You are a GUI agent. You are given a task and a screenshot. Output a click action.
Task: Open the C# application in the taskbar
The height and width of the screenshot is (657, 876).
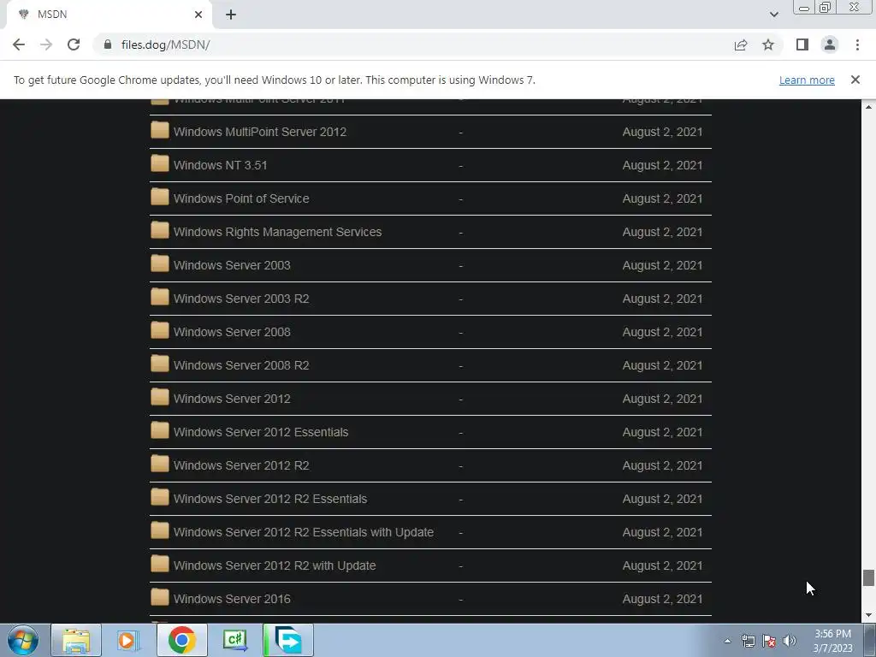click(235, 640)
